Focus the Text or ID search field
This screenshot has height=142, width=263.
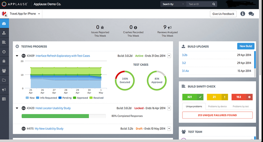click(199, 4)
